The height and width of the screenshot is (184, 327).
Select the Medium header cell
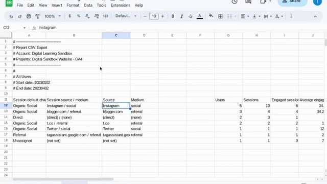pyautogui.click(x=144, y=100)
